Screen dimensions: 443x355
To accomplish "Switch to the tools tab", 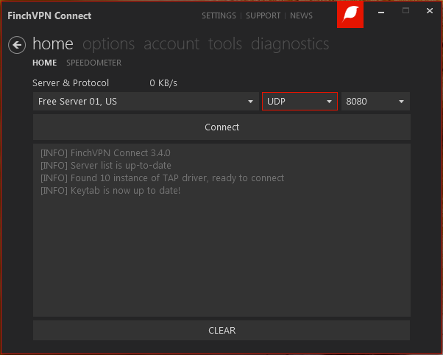I will point(225,44).
